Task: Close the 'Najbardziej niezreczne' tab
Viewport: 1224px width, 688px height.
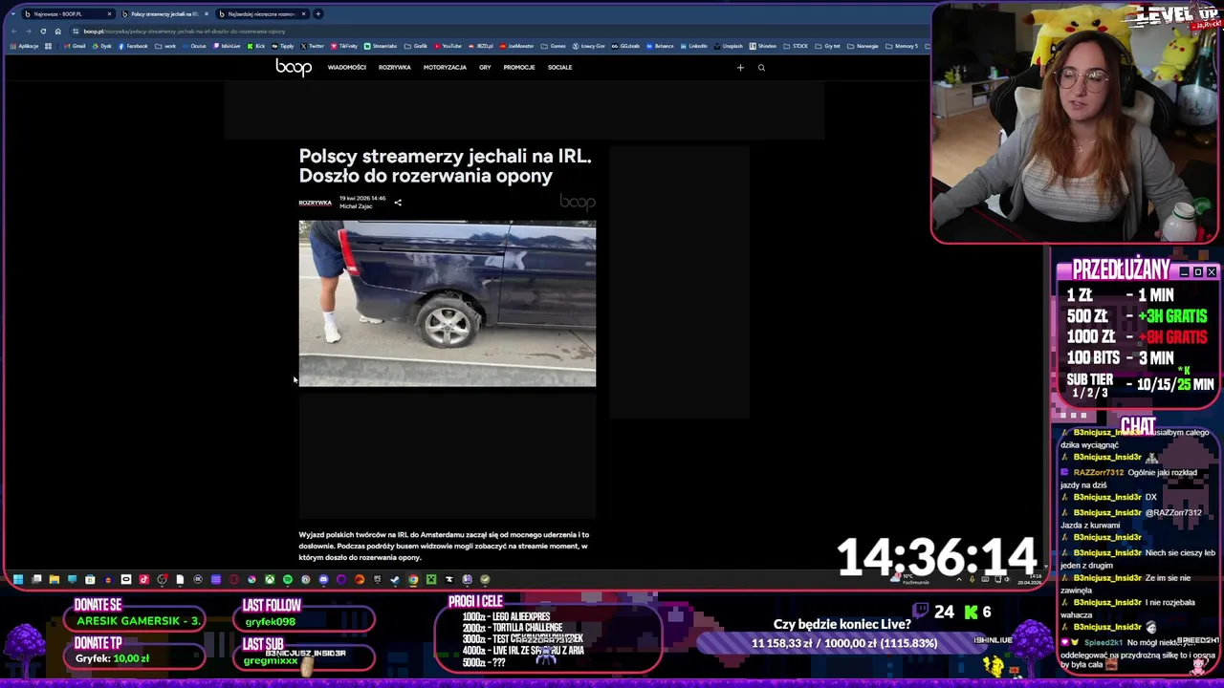Action: pyautogui.click(x=304, y=13)
